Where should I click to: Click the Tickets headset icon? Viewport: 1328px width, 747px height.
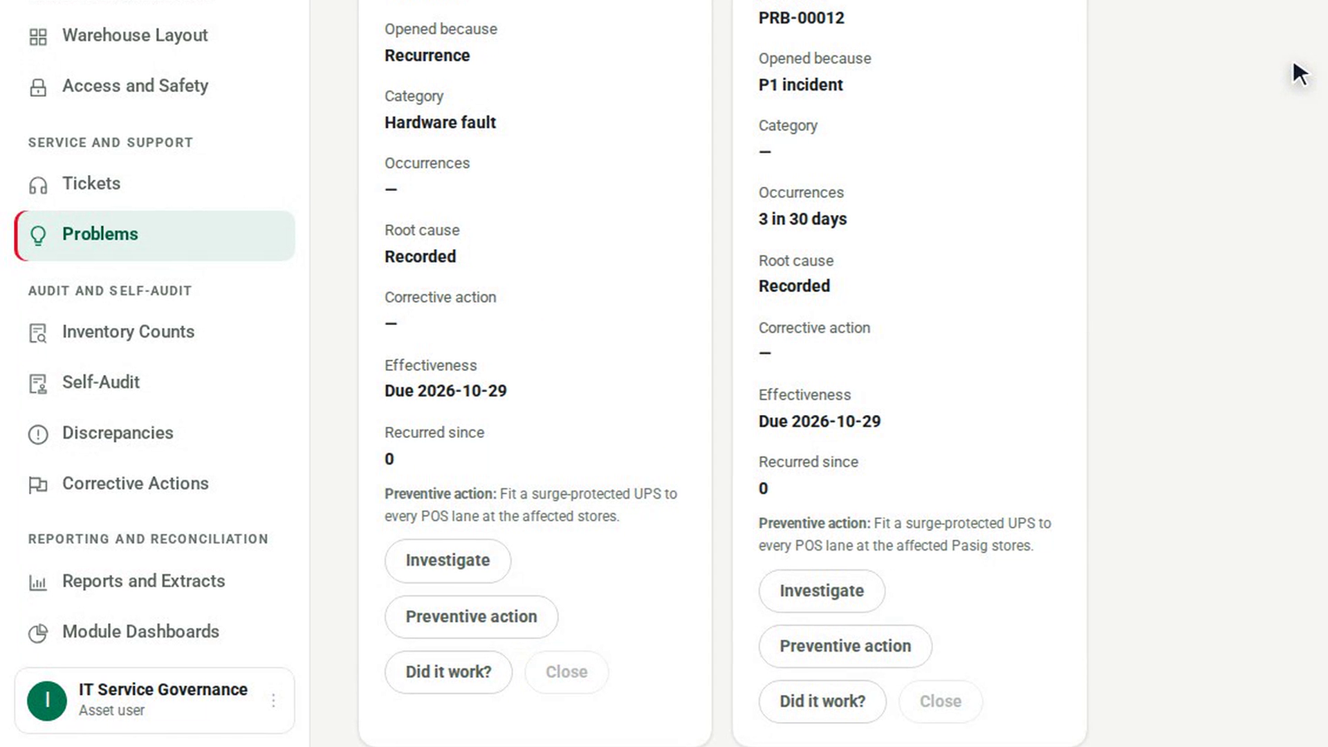38,185
